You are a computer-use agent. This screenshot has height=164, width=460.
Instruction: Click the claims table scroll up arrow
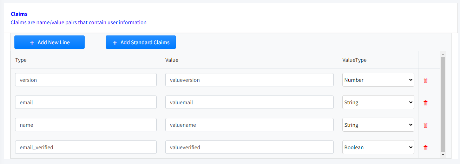[443, 54]
